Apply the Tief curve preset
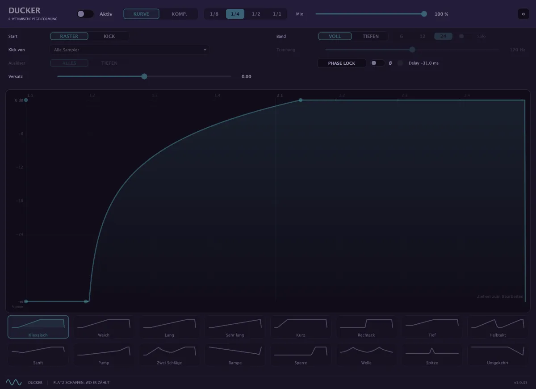The image size is (536, 389). pos(432,327)
